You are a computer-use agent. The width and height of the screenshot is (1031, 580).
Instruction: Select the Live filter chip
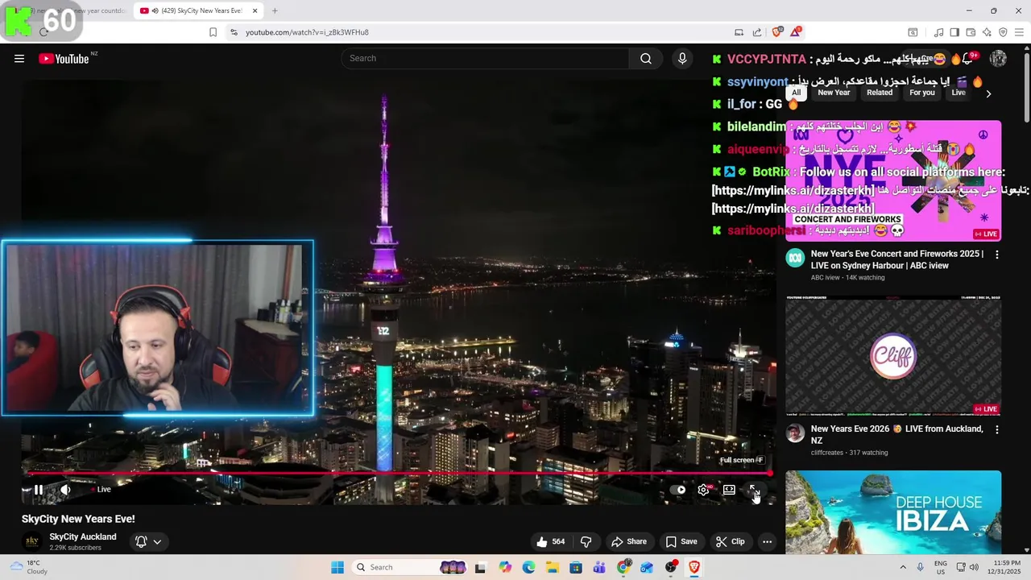[959, 93]
